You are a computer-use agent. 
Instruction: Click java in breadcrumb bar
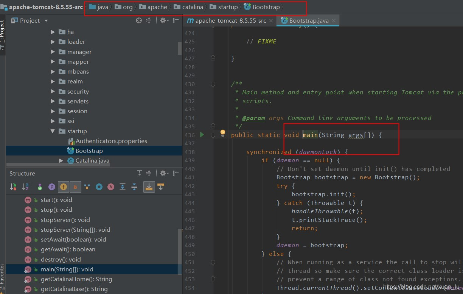tap(99, 7)
